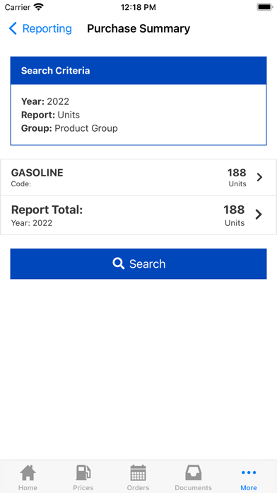Go back via Reporting link
This screenshot has width=277, height=493.
pos(47,28)
